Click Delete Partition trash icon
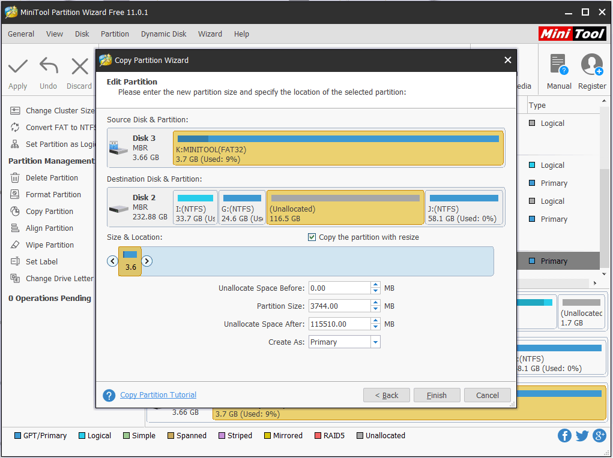Image resolution: width=613 pixels, height=458 pixels. point(15,178)
